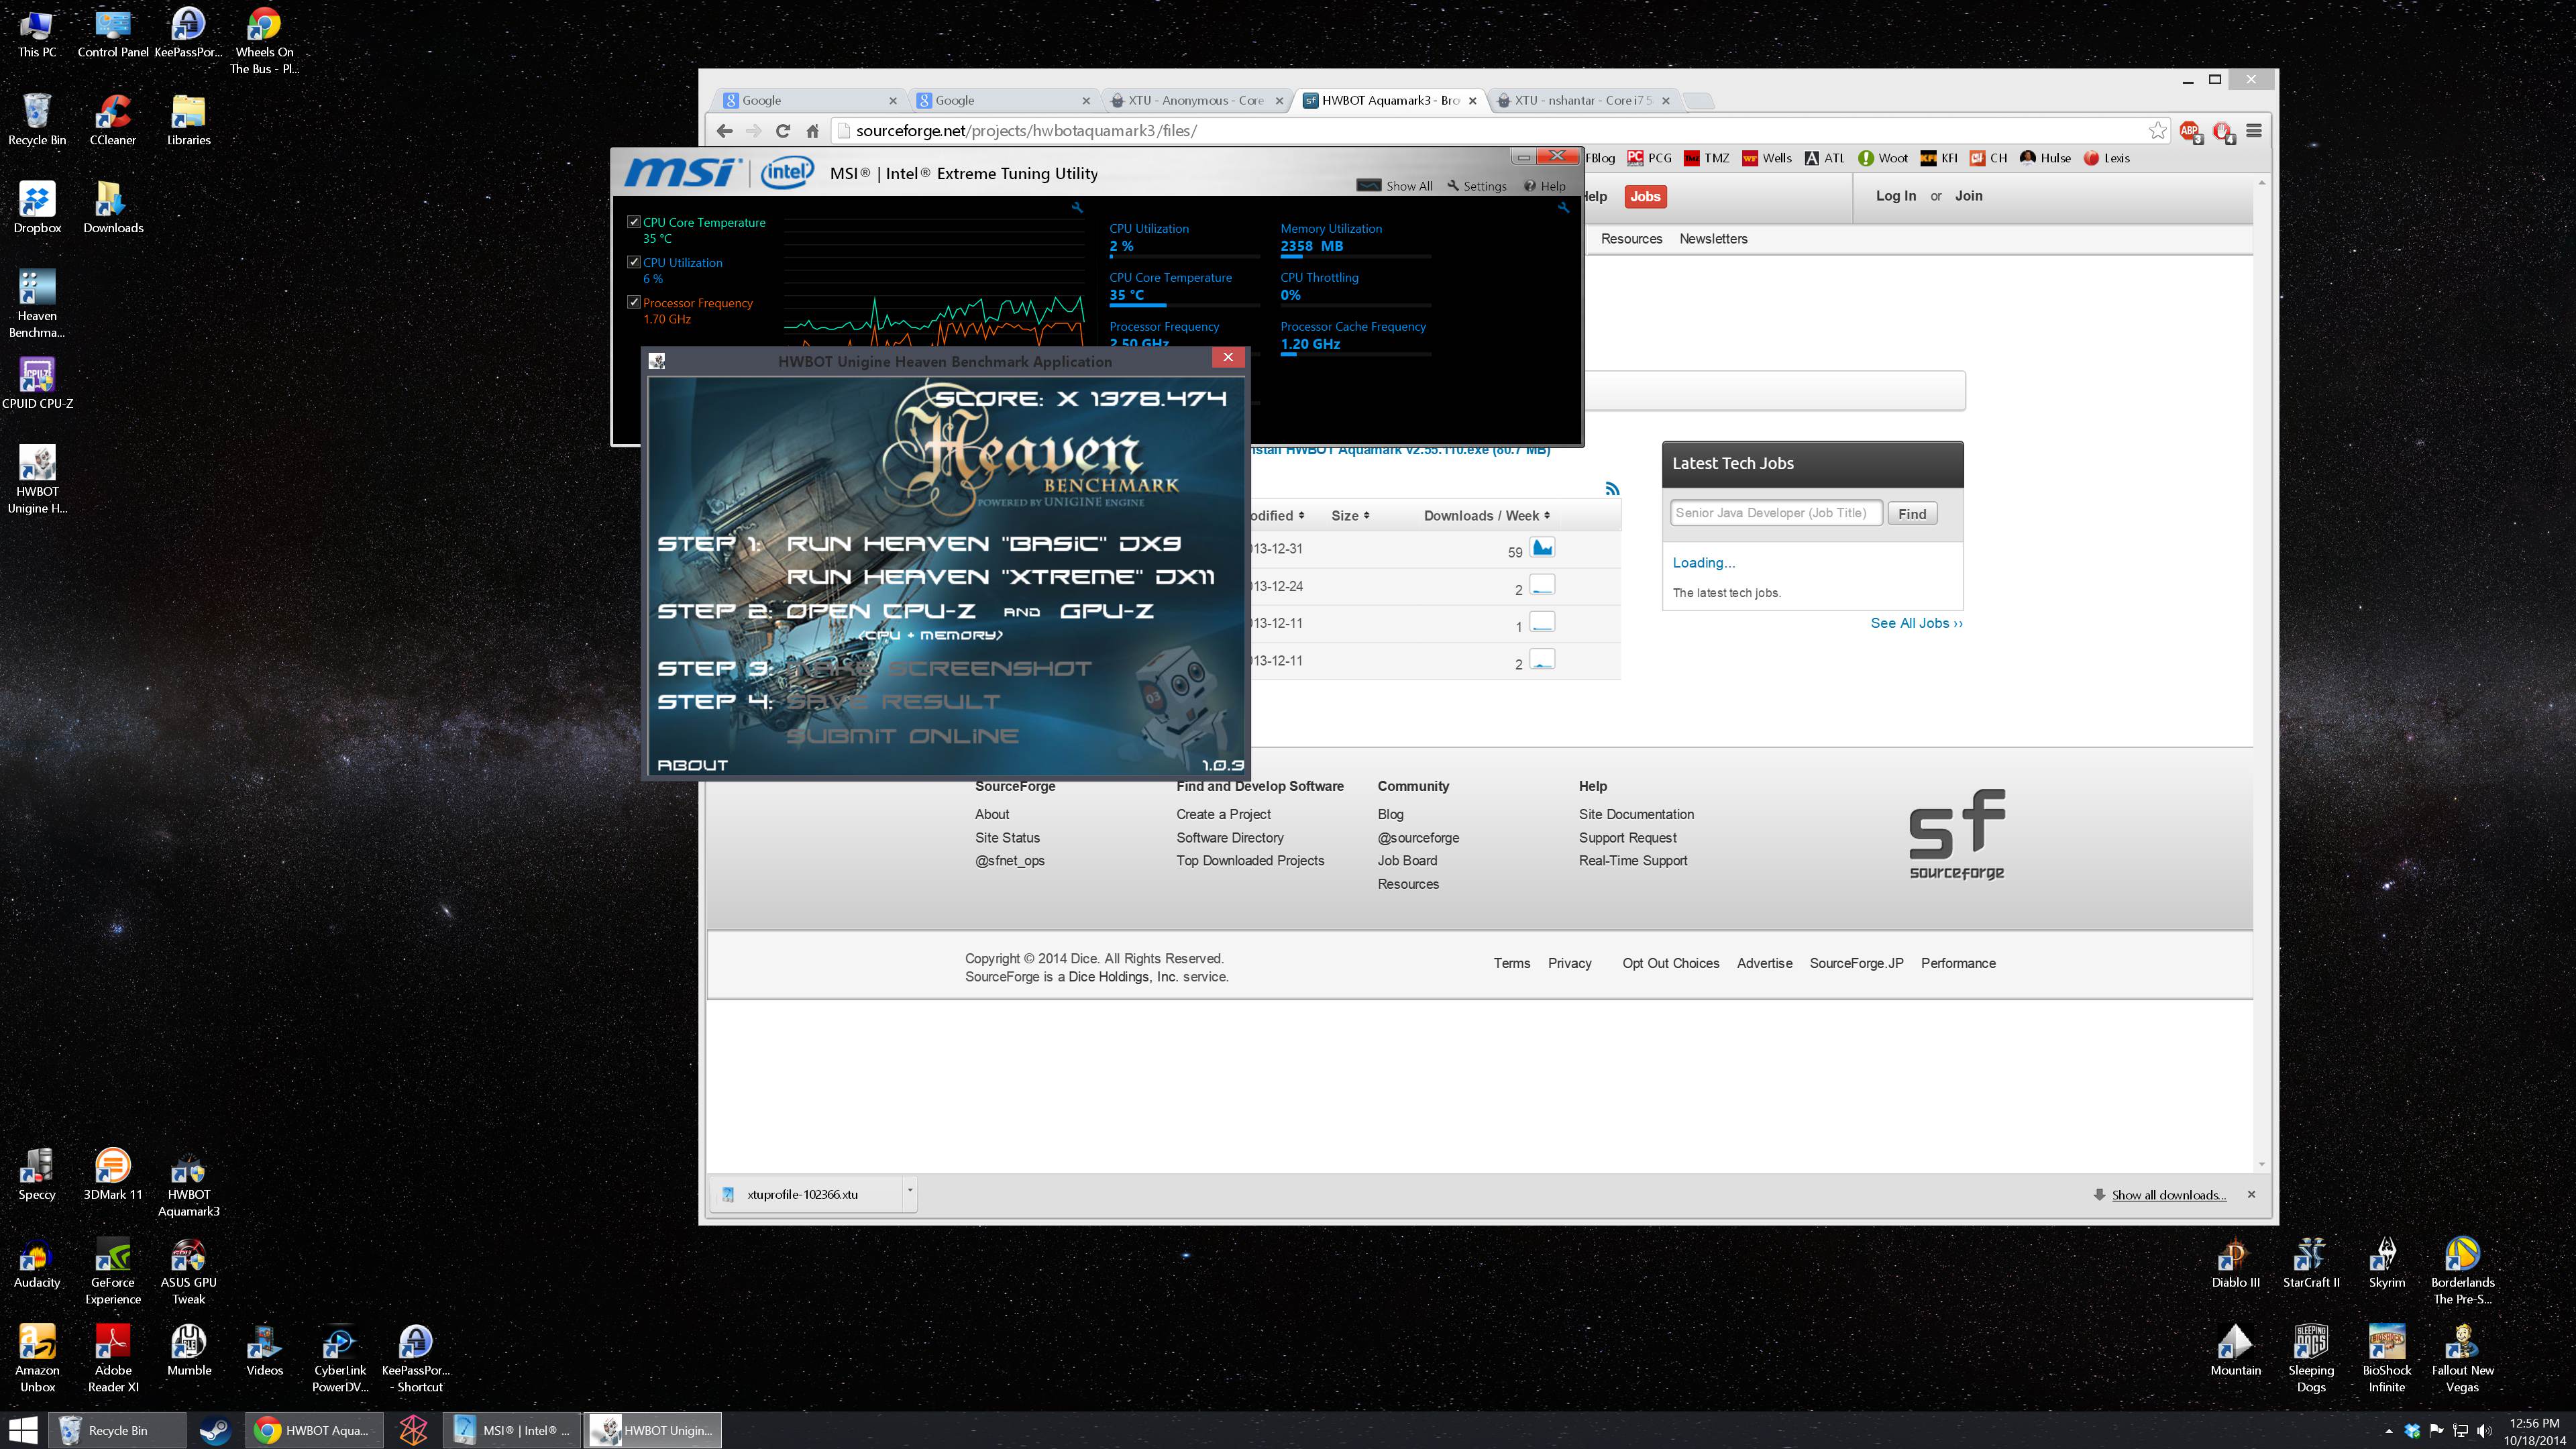Viewport: 2576px width, 1449px height.
Task: Click the RSS feed icon on SourceForge
Action: [1611, 488]
